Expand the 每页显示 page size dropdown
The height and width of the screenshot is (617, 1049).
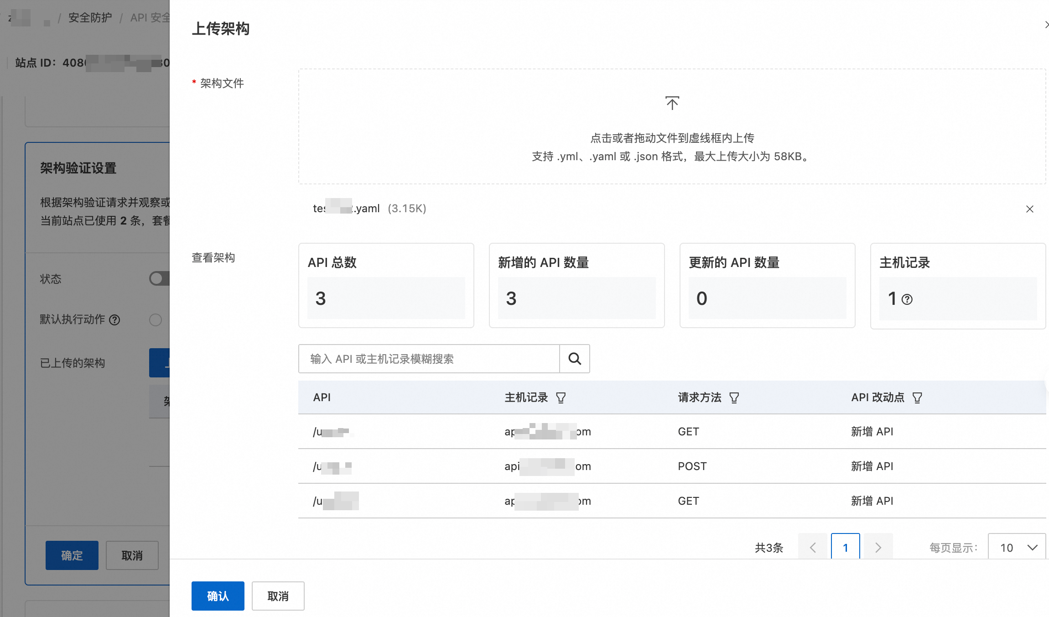(x=1017, y=547)
